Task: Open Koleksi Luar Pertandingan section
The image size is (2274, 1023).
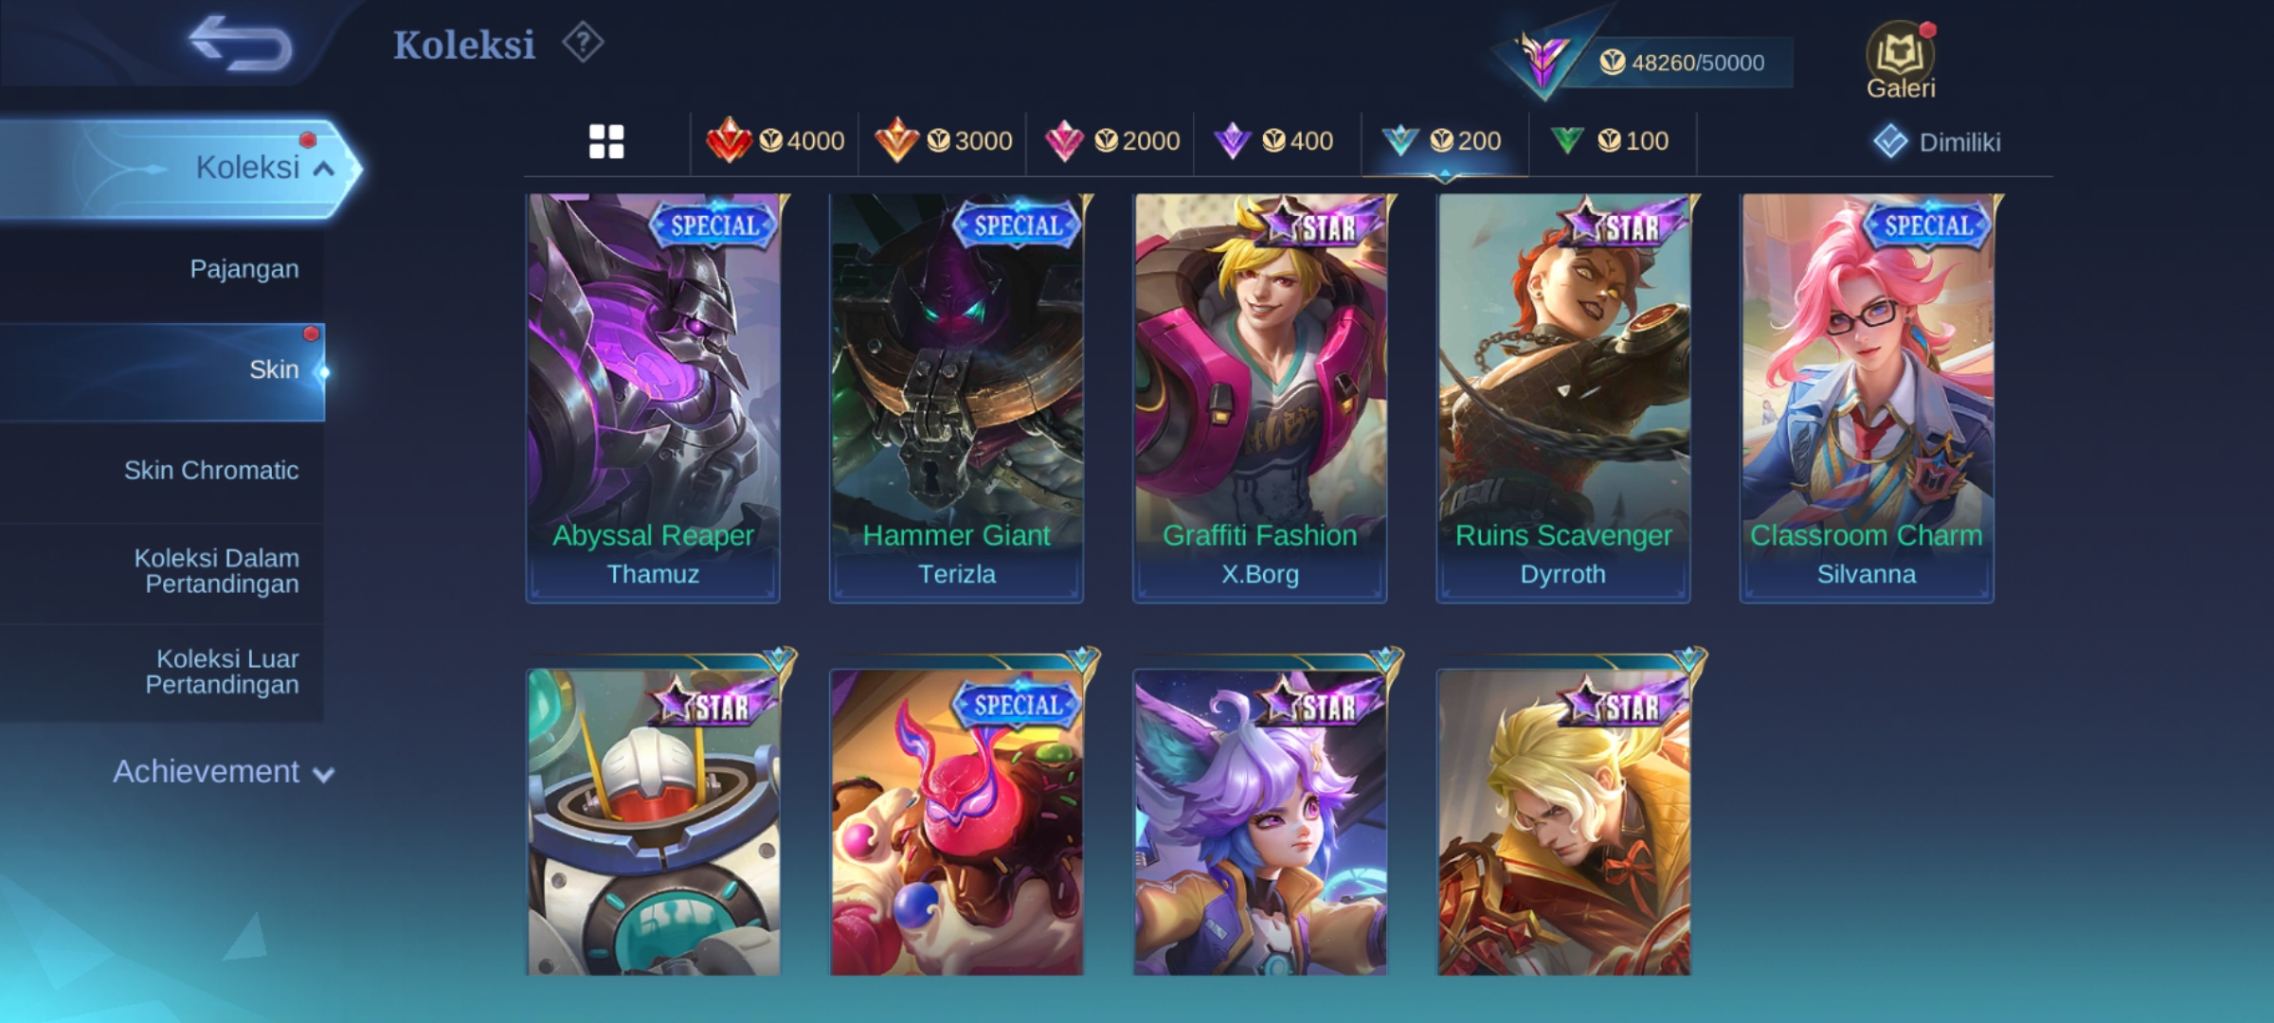Action: pos(223,672)
